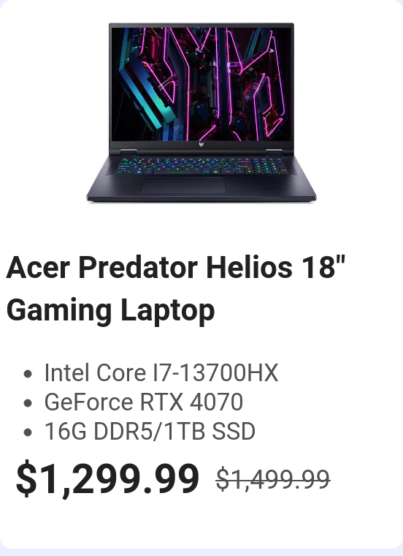Screen dimensions: 403x556
Task: Click the laptop touchpad in the product photo
Action: point(183,185)
